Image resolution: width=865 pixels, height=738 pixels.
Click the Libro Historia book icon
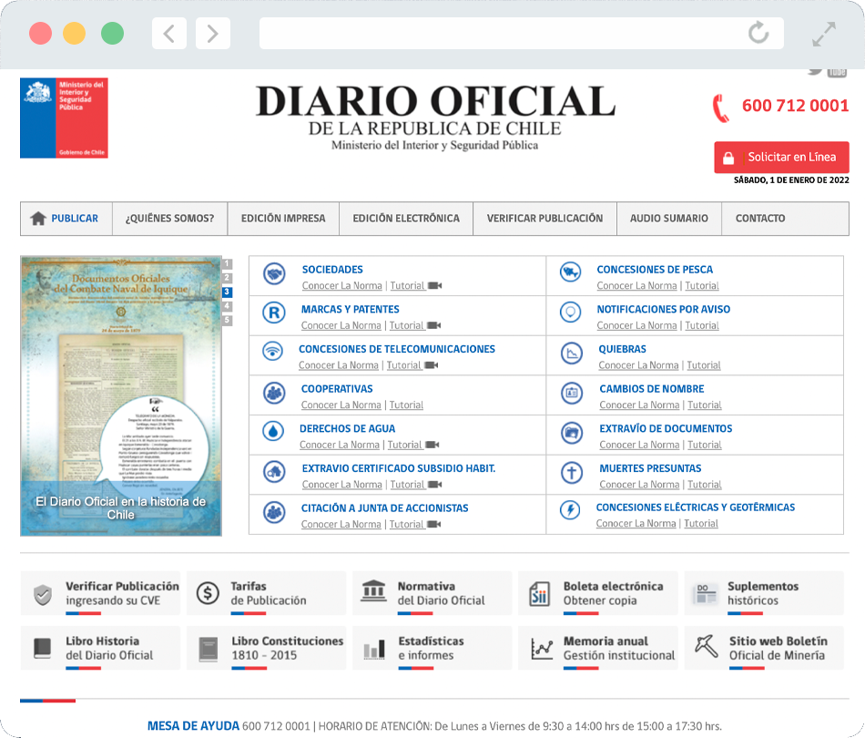pyautogui.click(x=43, y=649)
